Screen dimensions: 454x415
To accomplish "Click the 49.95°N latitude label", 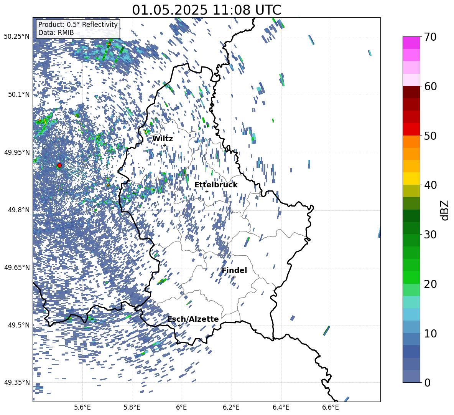I will (x=17, y=152).
